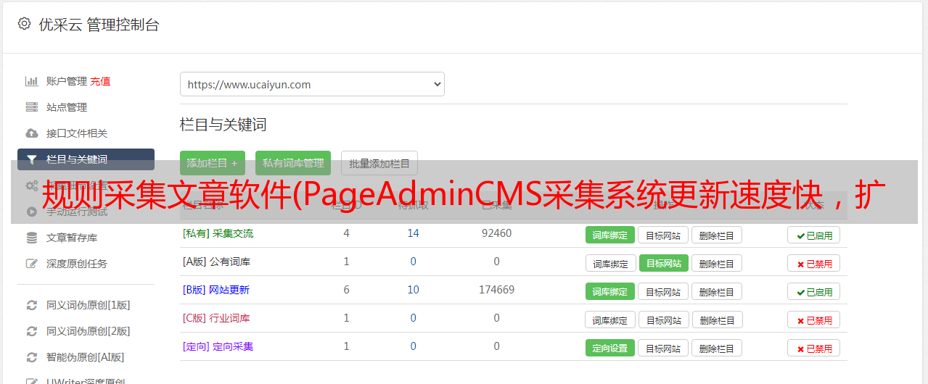The height and width of the screenshot is (384, 928).
Task: Toggle the 已禁用 status for 定向采集
Action: (x=813, y=348)
